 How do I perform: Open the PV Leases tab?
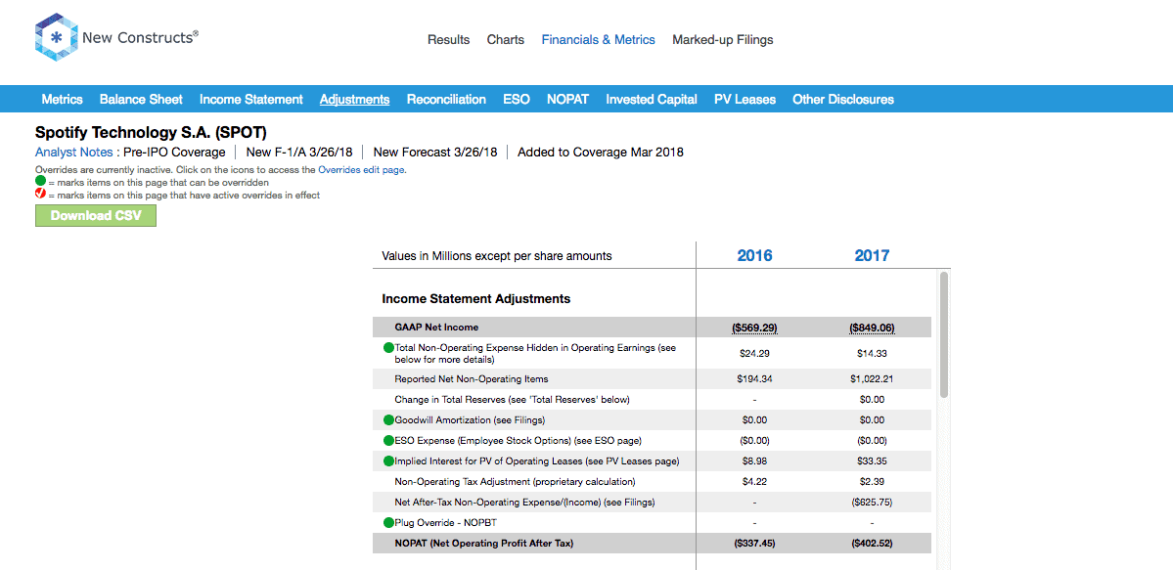coord(745,99)
